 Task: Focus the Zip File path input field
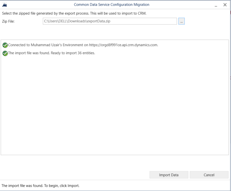110,21
